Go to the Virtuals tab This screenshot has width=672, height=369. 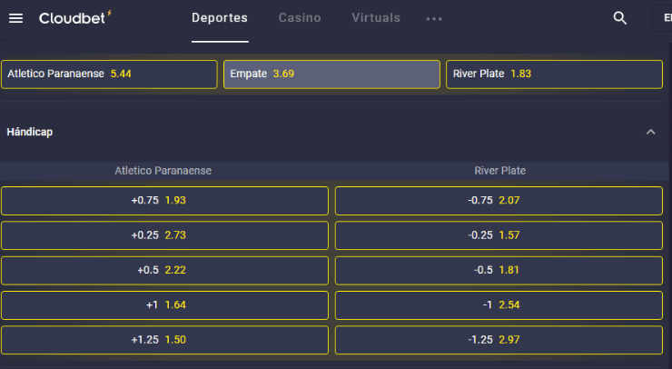(376, 18)
